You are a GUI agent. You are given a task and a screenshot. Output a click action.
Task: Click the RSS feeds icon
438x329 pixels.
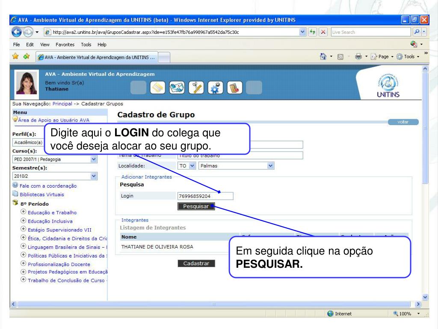point(340,57)
